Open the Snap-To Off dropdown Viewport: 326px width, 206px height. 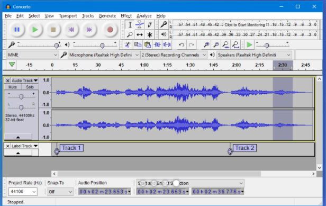click(60, 192)
